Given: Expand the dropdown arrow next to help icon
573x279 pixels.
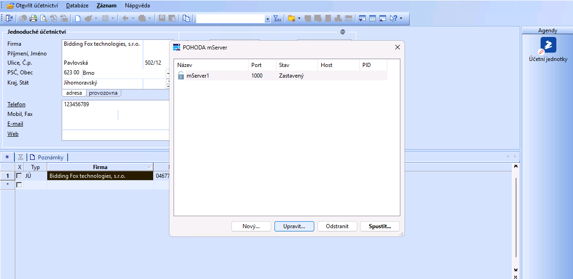Looking at the screenshot, I should click(401, 18).
